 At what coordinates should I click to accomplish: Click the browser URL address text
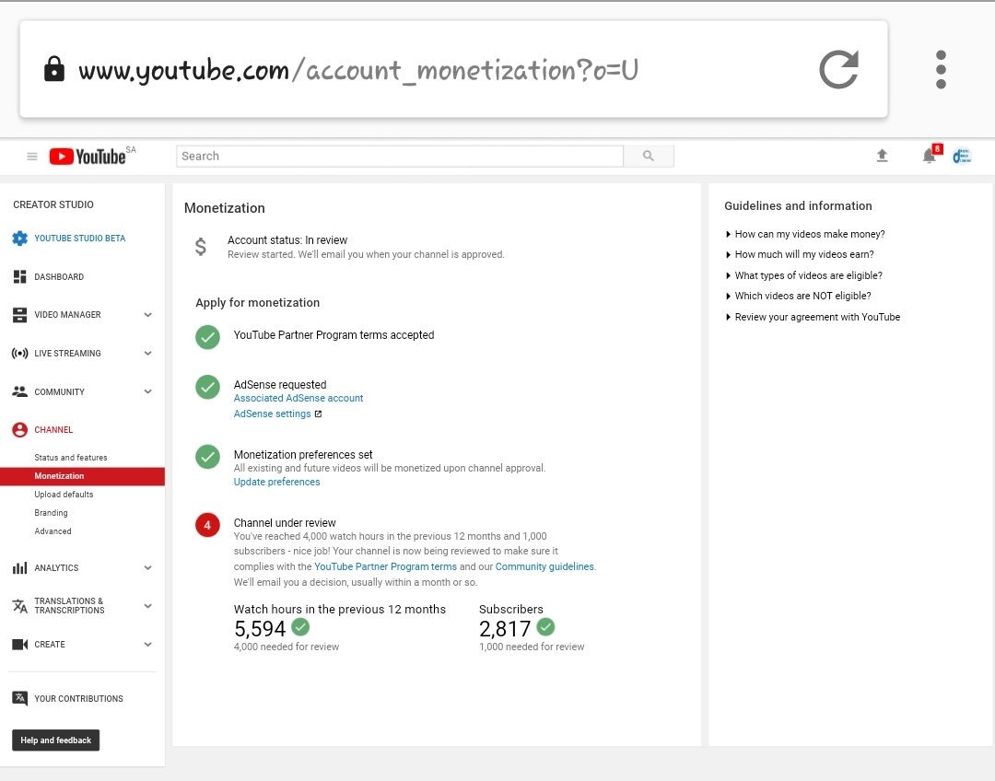tap(357, 70)
